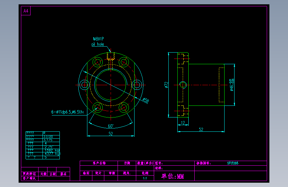Select the 型号: field label
Image resolution: width=288 pixels, height=187 pixels.
click(159, 163)
